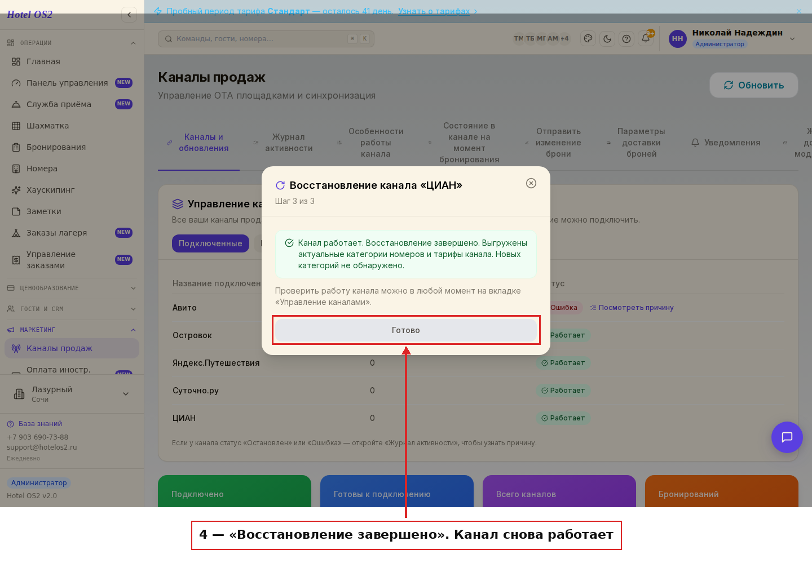812x563 pixels.
Task: Open Номера in the sidebar
Action: coord(72,169)
